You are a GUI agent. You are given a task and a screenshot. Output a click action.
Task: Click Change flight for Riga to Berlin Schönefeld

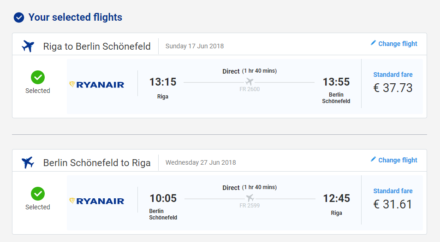(x=398, y=44)
